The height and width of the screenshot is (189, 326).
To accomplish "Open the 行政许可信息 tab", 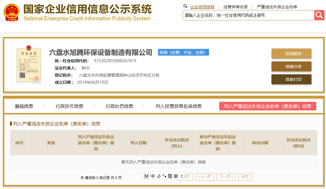I will tap(69, 106).
